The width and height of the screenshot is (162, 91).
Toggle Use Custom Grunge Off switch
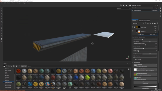[x=150, y=54]
